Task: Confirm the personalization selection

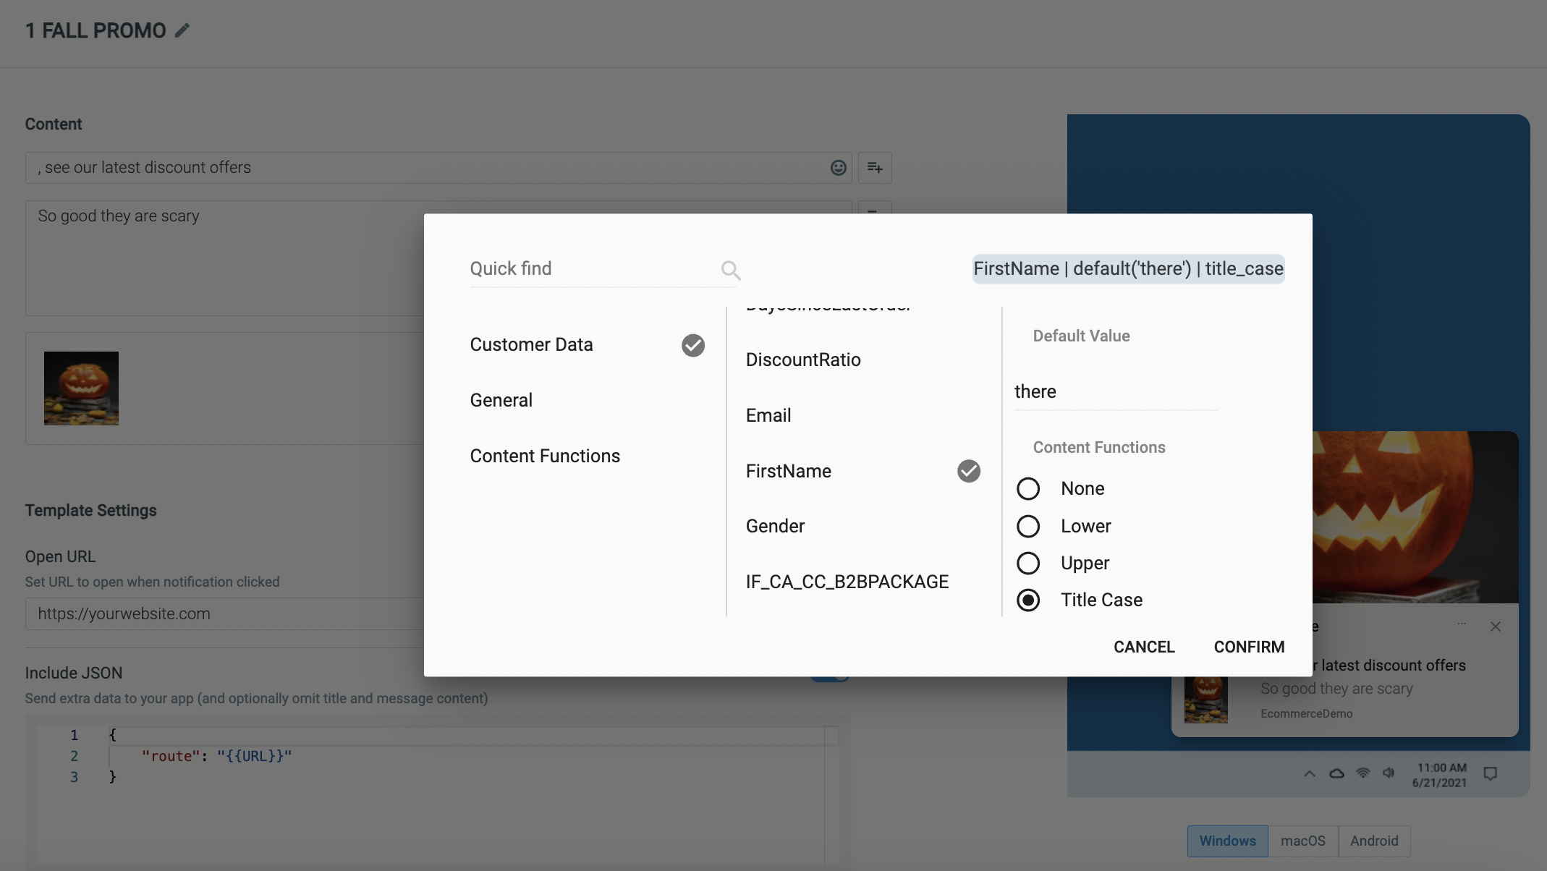Action: tap(1249, 647)
